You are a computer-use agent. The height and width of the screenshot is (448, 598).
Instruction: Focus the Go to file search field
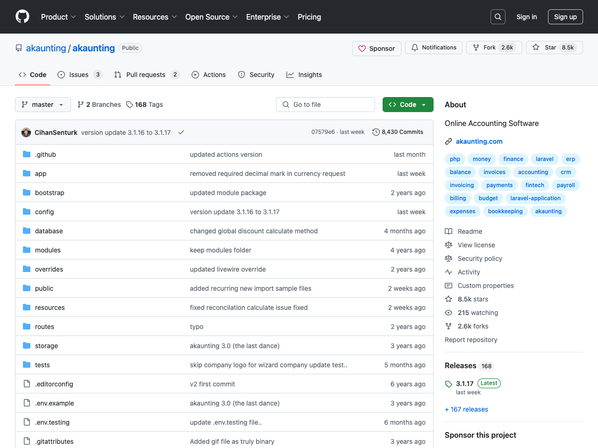coord(326,105)
